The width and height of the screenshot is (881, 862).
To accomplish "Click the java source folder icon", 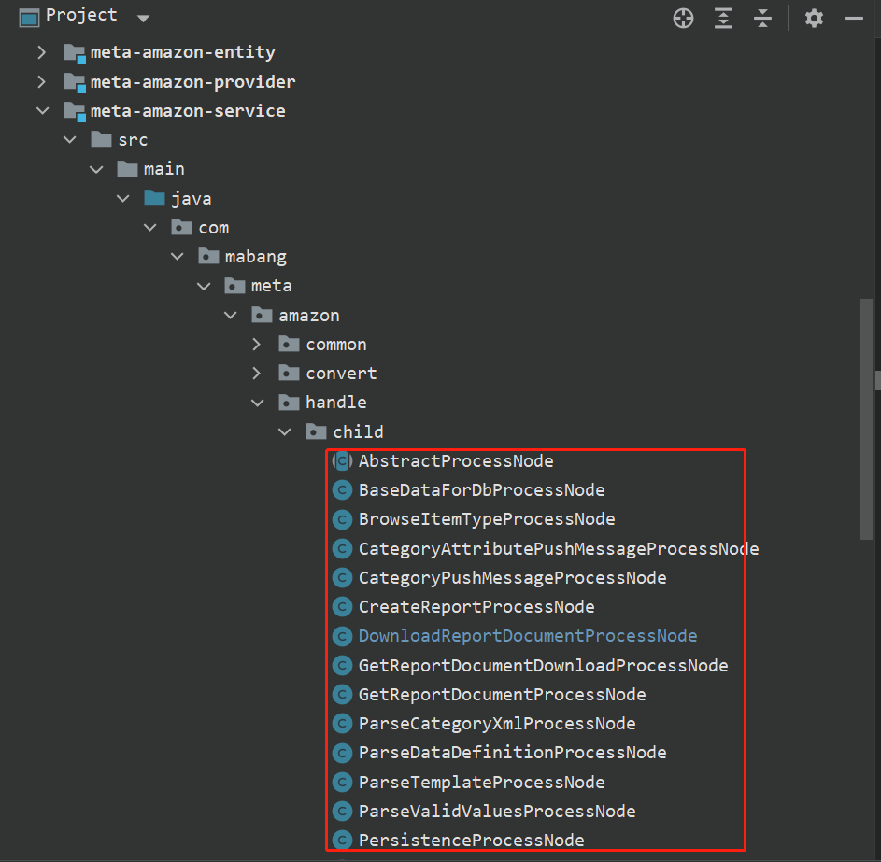I will coord(154,199).
